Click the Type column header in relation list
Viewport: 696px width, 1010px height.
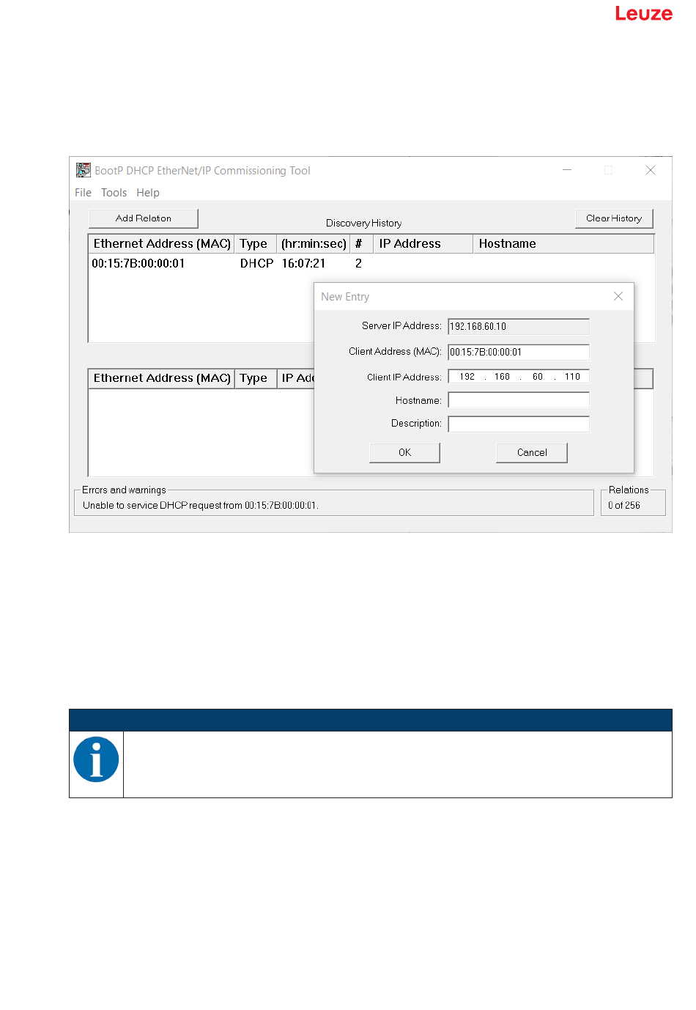(255, 378)
